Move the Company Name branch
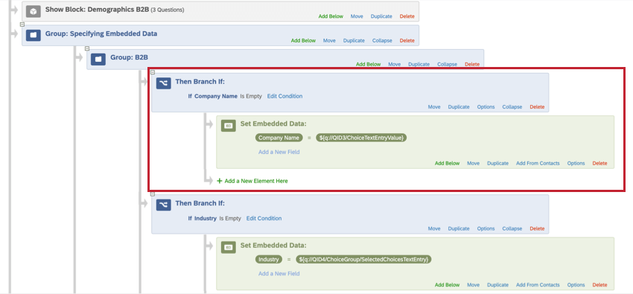This screenshot has width=633, height=294. click(x=434, y=107)
